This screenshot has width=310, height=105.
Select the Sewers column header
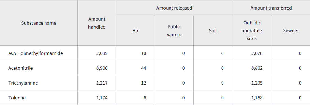click(x=291, y=31)
